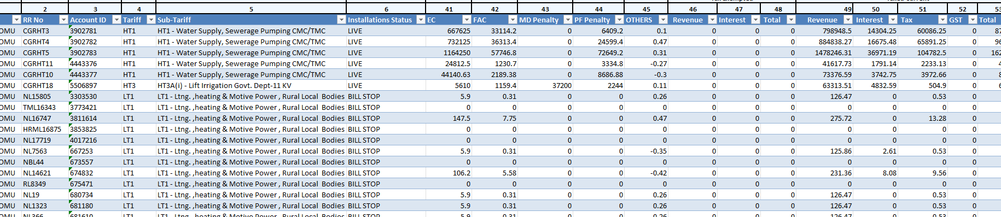Screen dimensions: 1001x217
Task: Select Account ID cell 4443376
Action: (x=95, y=63)
